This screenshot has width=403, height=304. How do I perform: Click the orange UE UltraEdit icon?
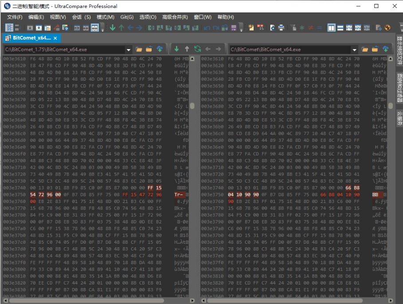387,27
